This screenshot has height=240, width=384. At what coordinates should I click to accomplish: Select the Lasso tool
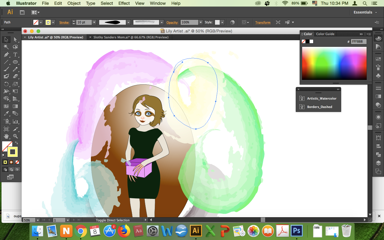pyautogui.click(x=15, y=47)
